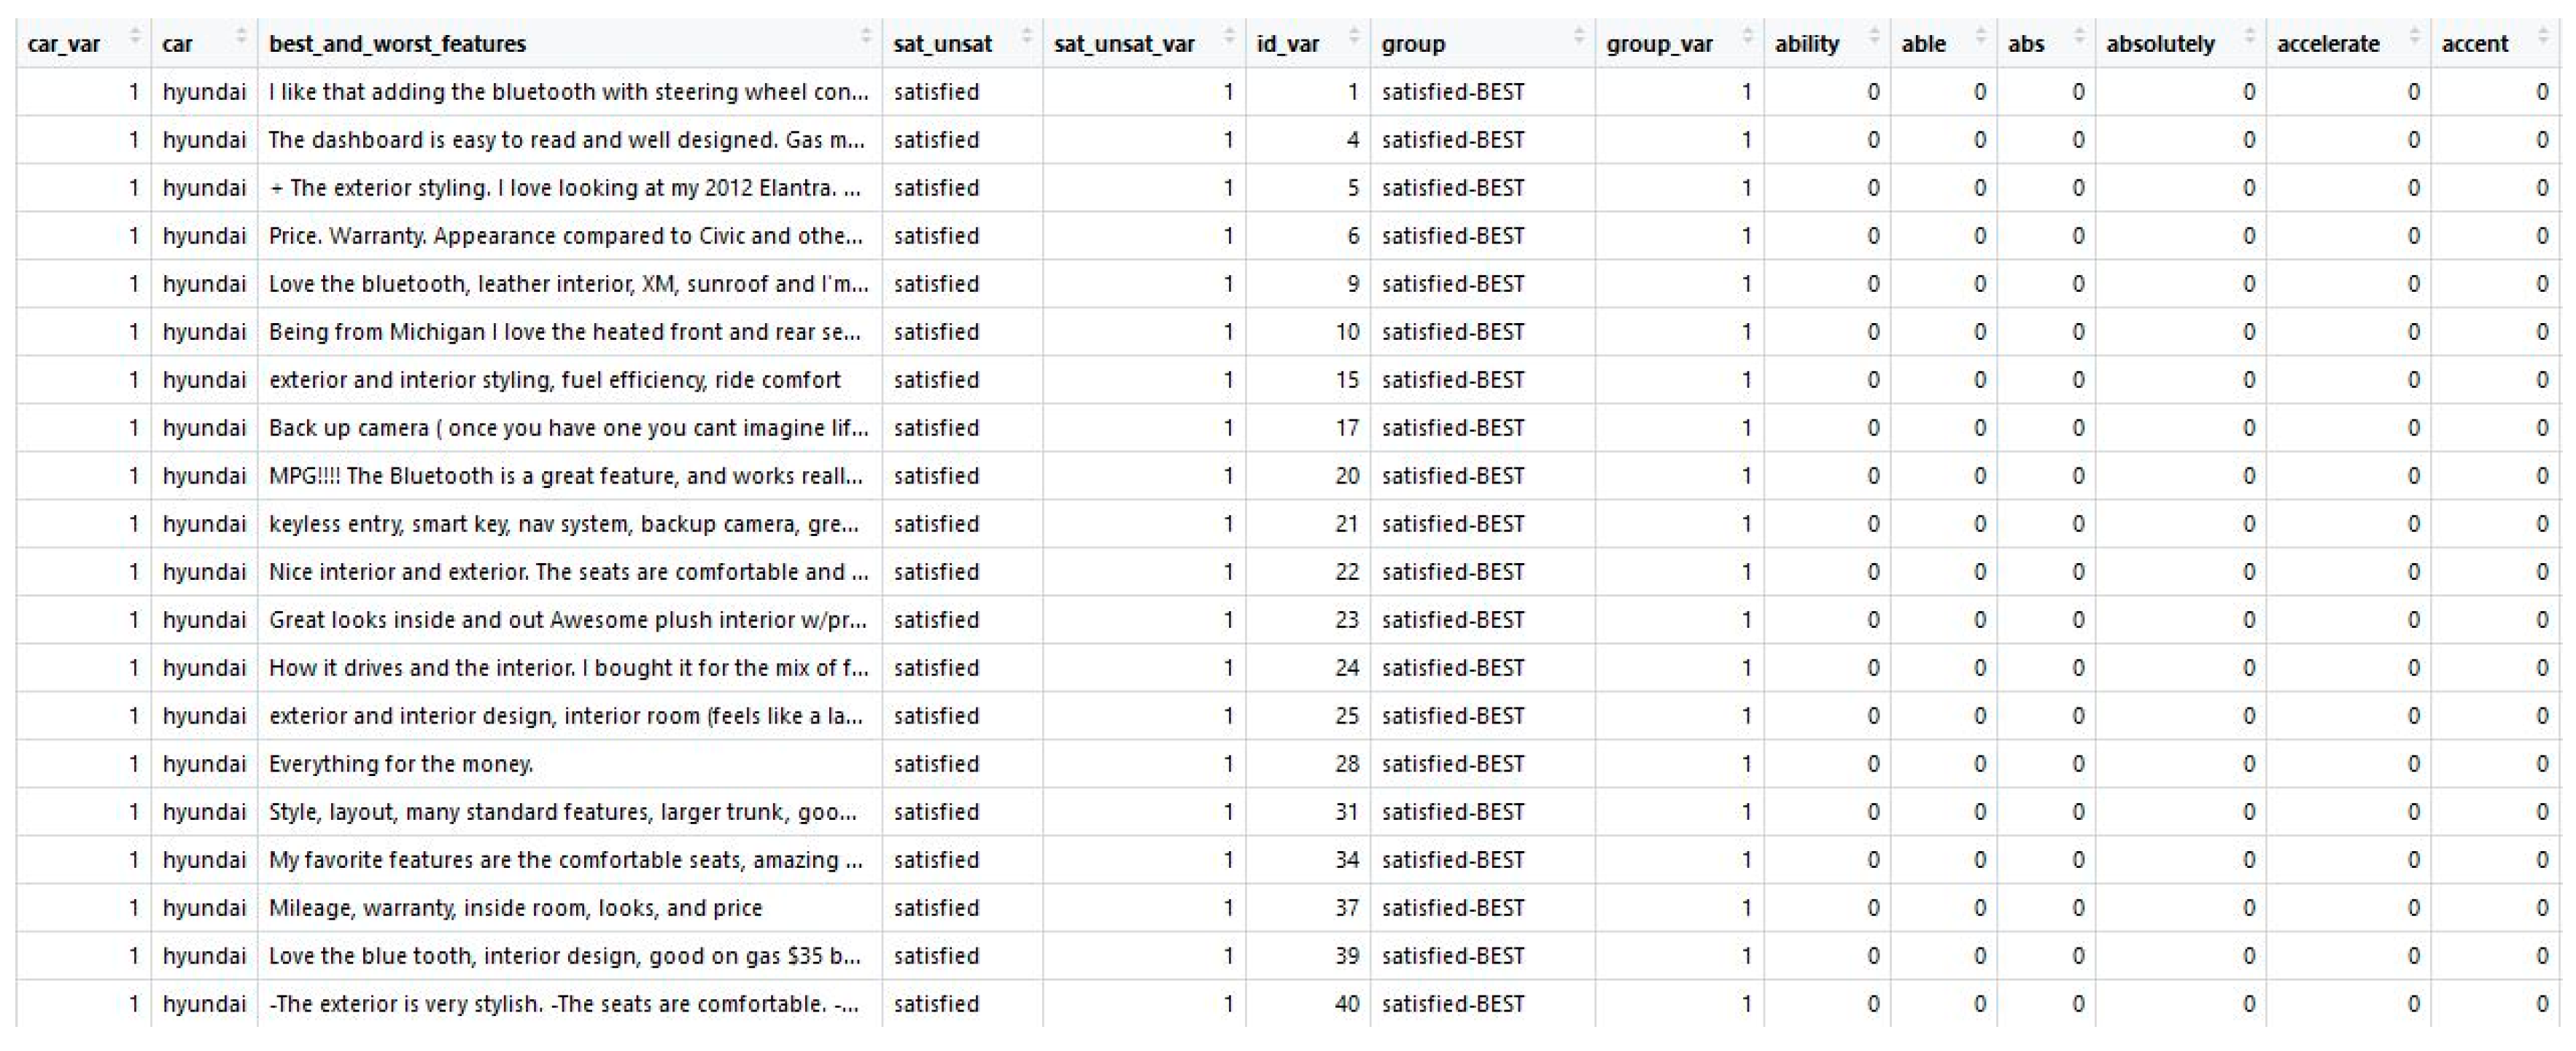
Task: Select the cell 'exterior and interior styling, fuel efficiency'
Action: click(x=555, y=380)
